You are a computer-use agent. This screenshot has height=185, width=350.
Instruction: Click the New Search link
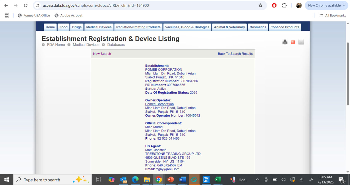tap(102, 54)
